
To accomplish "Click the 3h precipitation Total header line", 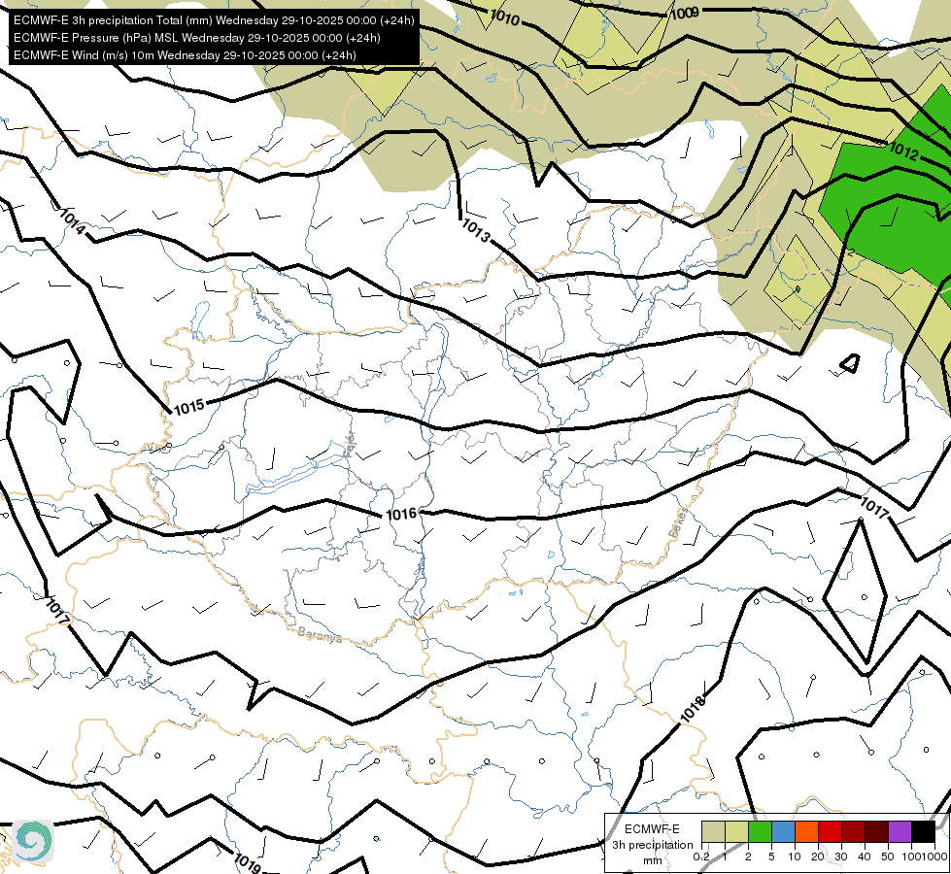I will 214,20.
